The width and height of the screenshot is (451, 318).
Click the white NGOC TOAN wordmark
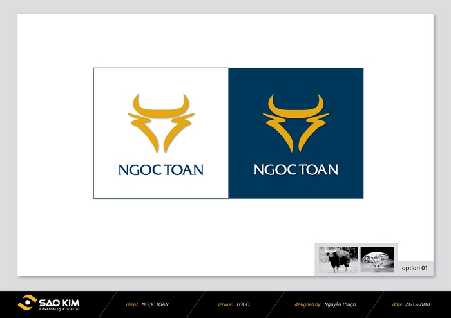(296, 171)
